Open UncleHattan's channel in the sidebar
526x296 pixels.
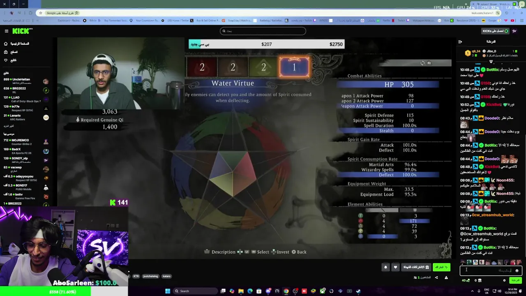(25, 81)
